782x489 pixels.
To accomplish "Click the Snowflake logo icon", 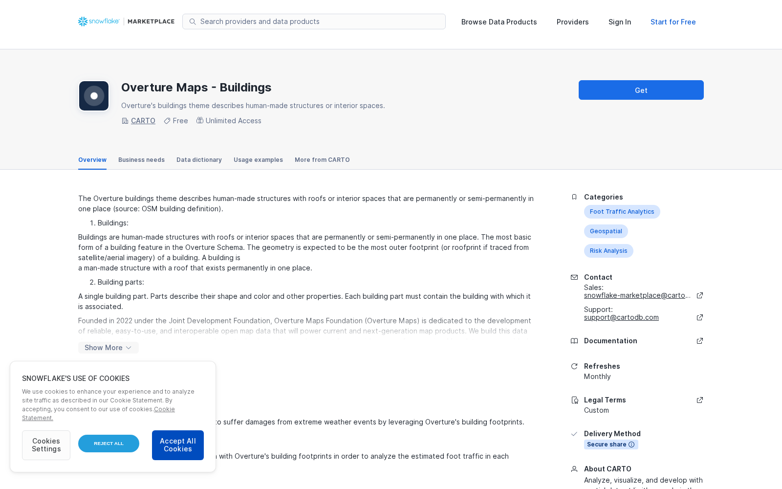I will [83, 22].
